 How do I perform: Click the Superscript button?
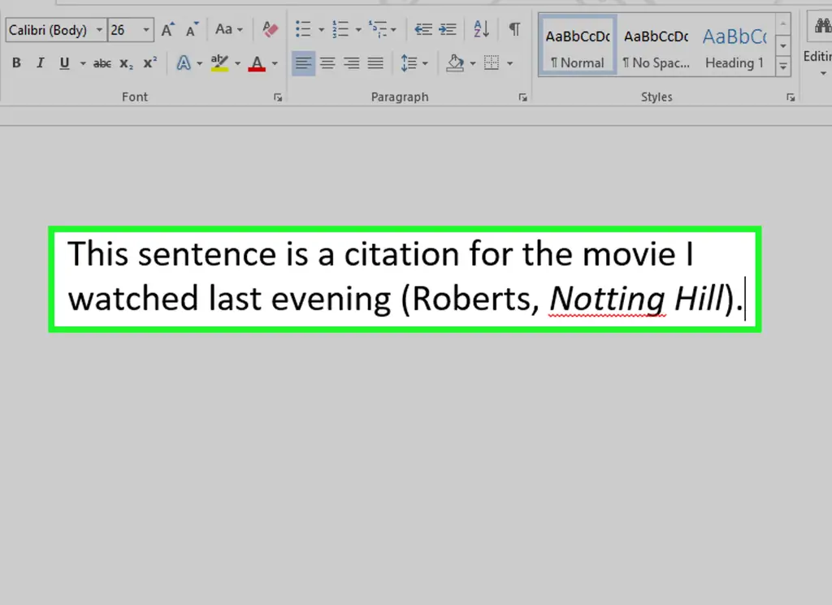(x=149, y=63)
